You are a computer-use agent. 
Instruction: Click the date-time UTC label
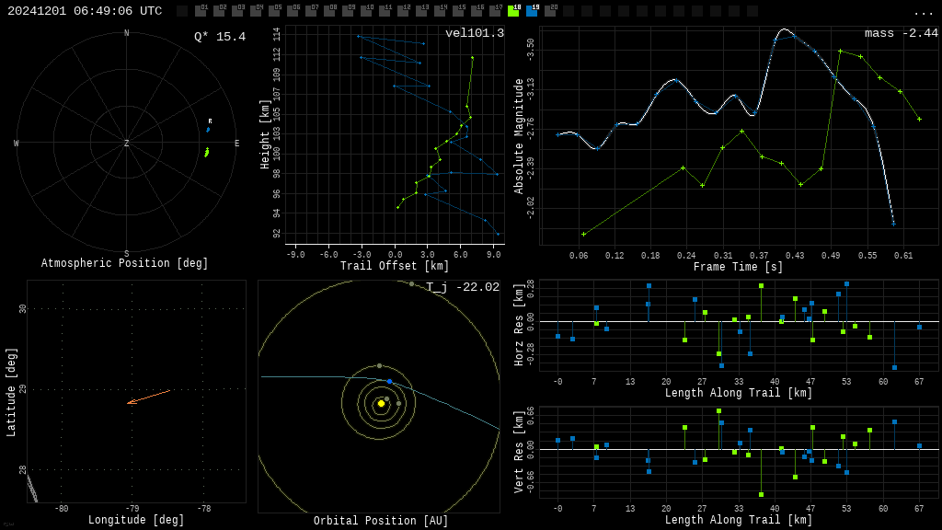[85, 11]
